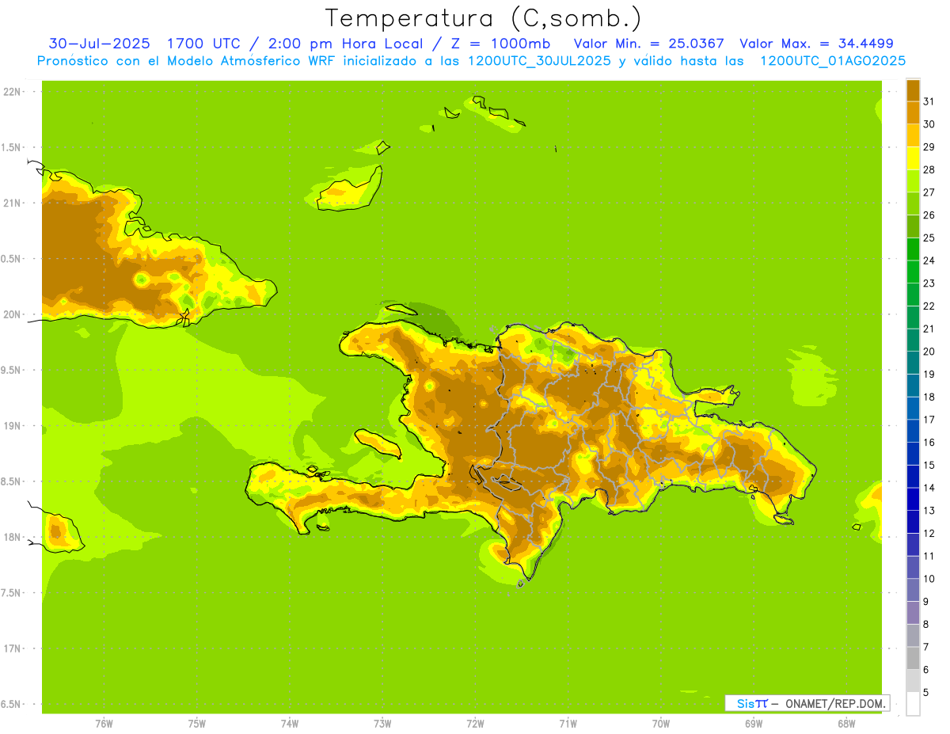Image resolution: width=950 pixels, height=734 pixels.
Task: Click the '74W' longitude axis label
Action: pos(289,724)
